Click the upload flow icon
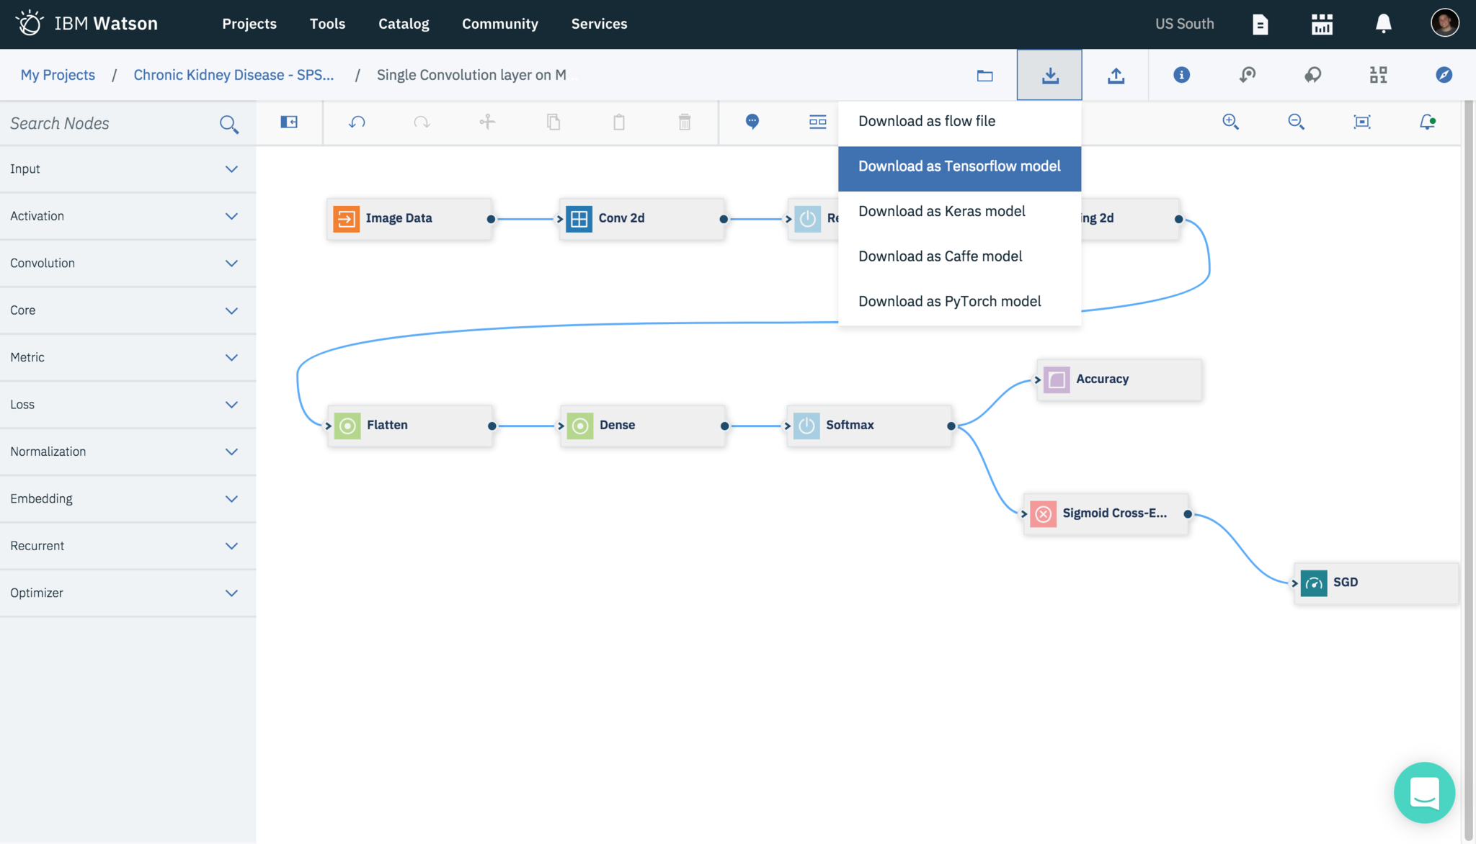This screenshot has height=844, width=1476. tap(1116, 74)
